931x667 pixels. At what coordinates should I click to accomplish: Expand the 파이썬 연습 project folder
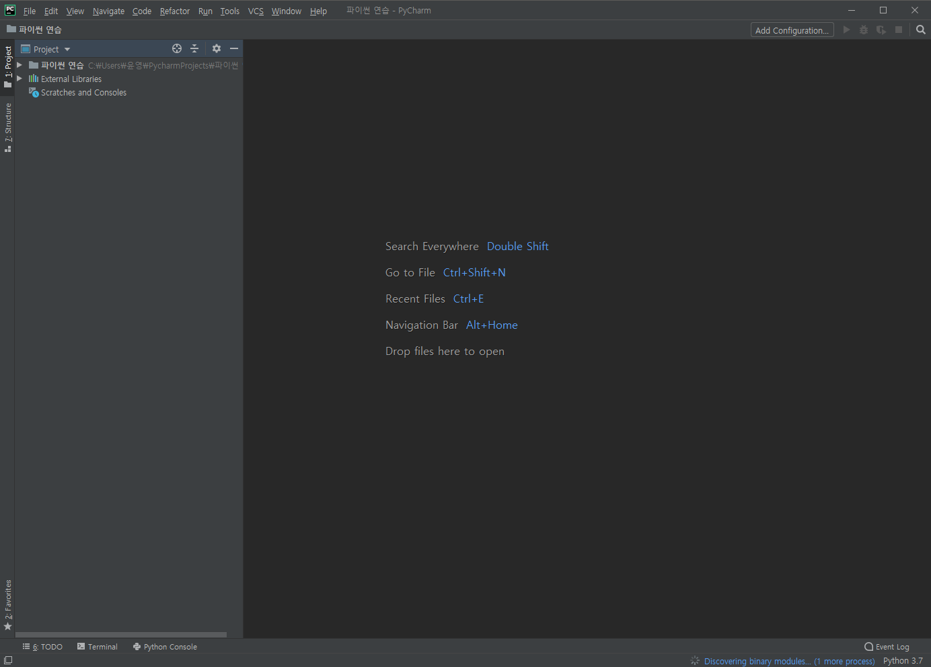tap(20, 65)
